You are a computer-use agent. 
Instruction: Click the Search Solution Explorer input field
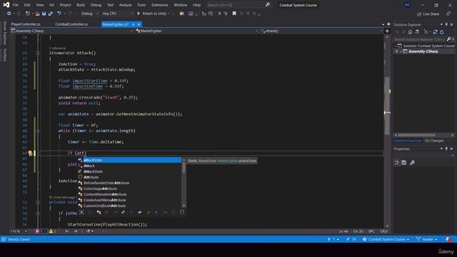[x=420, y=39]
